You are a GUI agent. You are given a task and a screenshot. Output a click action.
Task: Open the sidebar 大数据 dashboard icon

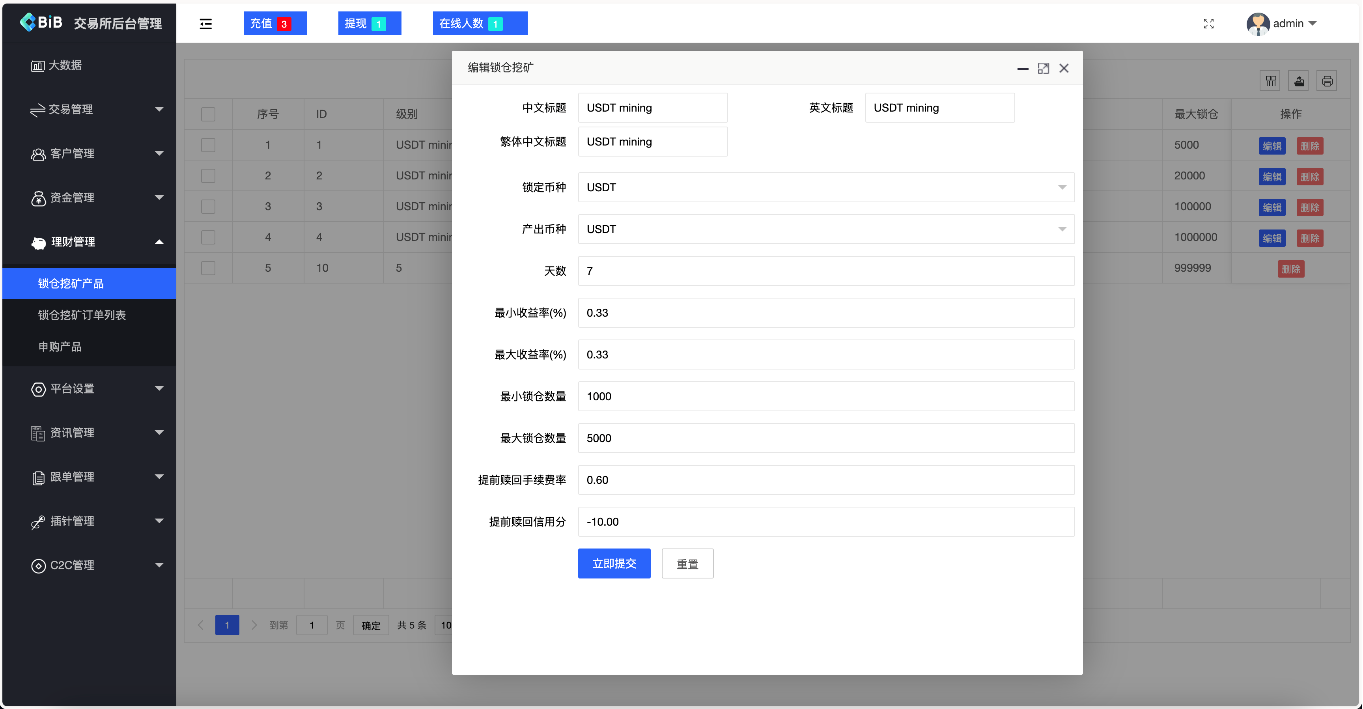pyautogui.click(x=37, y=65)
